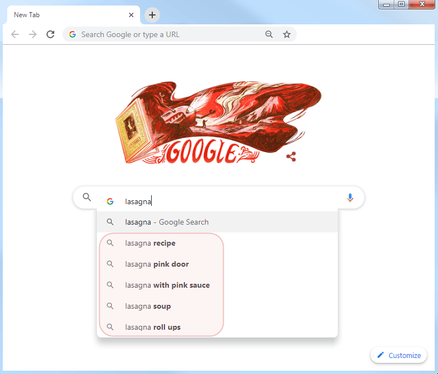Click the search box containing lasagna
The width and height of the screenshot is (438, 374).
coord(218,198)
